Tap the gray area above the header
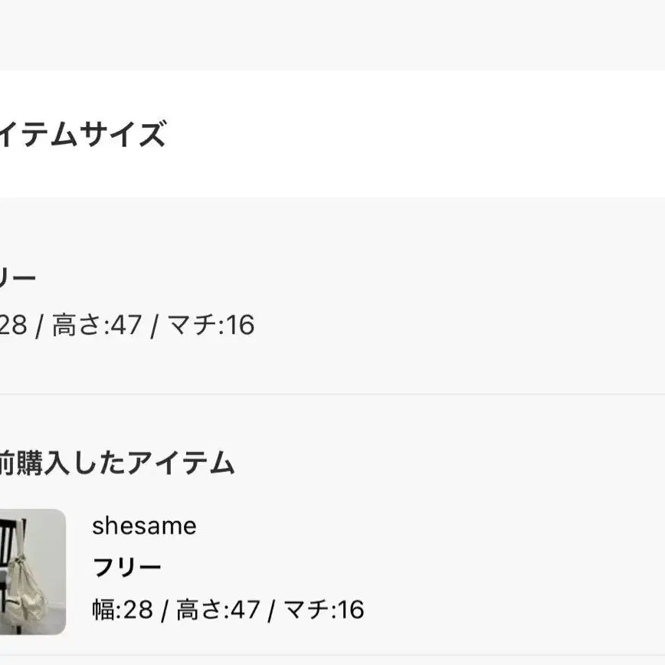The image size is (665, 665). pos(332,35)
